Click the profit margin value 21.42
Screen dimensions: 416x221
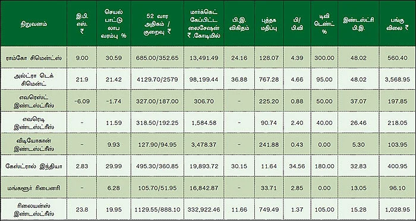point(114,79)
